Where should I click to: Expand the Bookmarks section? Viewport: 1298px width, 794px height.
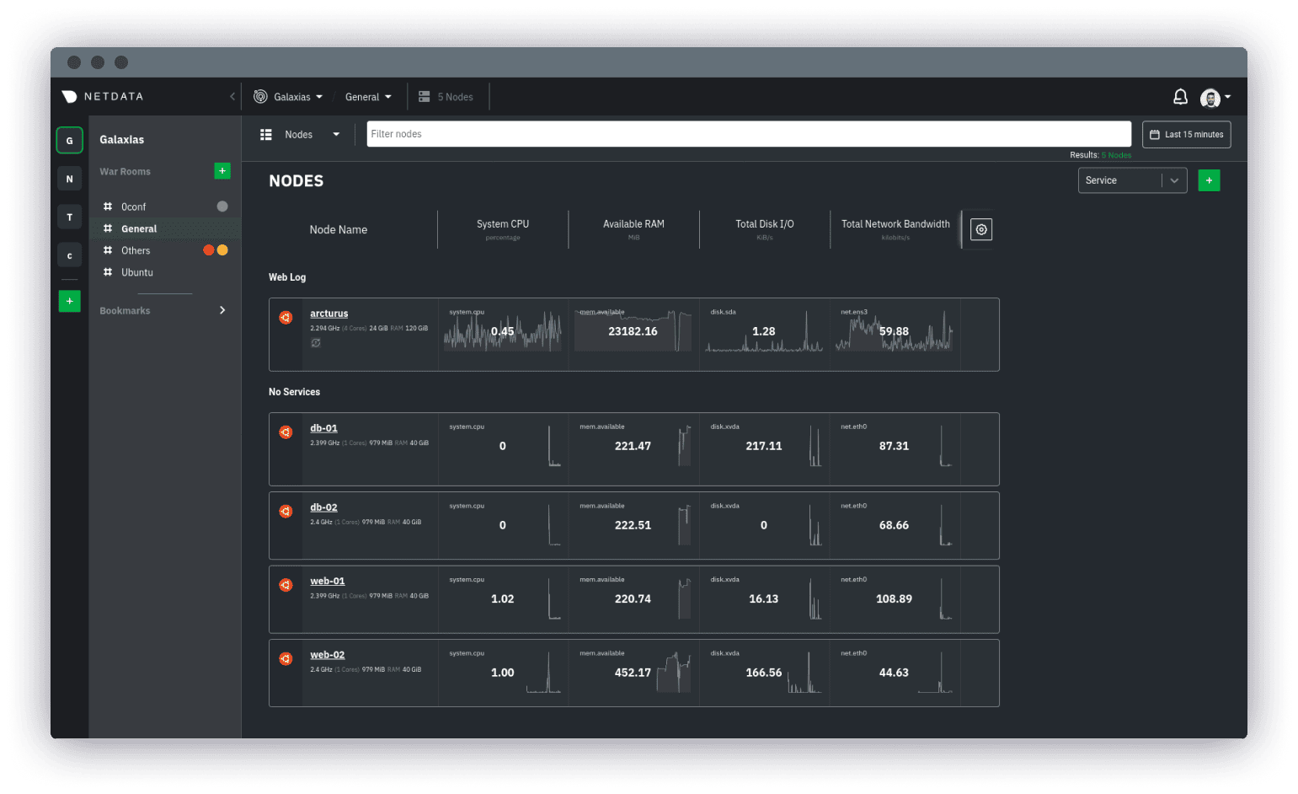[x=222, y=309]
